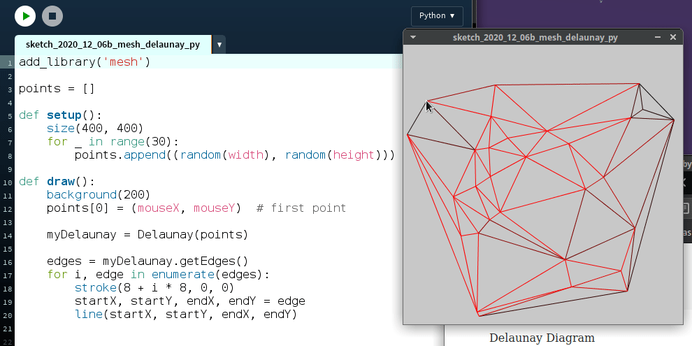Minimize the Delaunay sketch output window
Image resolution: width=692 pixels, height=346 pixels.
click(x=658, y=37)
